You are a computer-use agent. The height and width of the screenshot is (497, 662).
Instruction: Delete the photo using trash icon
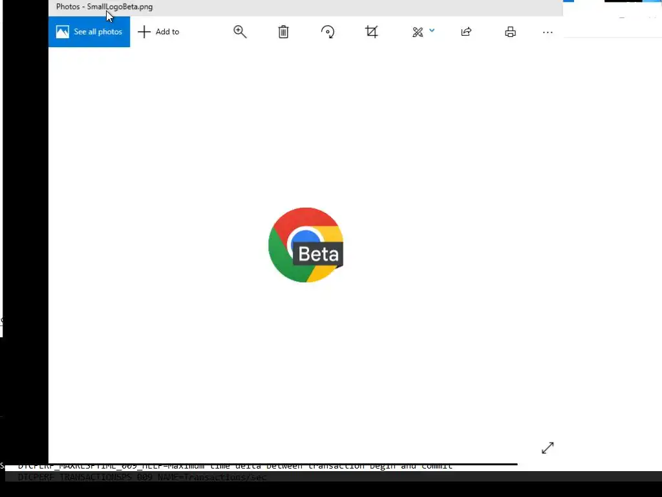point(283,32)
